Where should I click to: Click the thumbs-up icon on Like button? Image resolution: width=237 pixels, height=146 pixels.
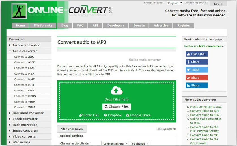(x=188, y=54)
